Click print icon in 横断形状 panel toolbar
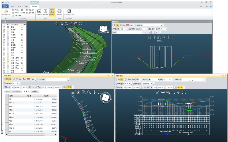Viewport: 228px width, 142px height. [131, 25]
